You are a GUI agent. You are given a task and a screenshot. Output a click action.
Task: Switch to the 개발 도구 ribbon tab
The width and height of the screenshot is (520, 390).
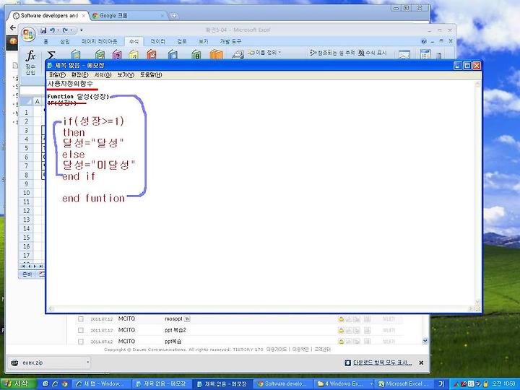coord(230,41)
